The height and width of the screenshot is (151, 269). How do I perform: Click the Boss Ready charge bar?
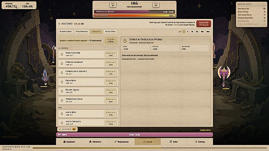[134, 16]
